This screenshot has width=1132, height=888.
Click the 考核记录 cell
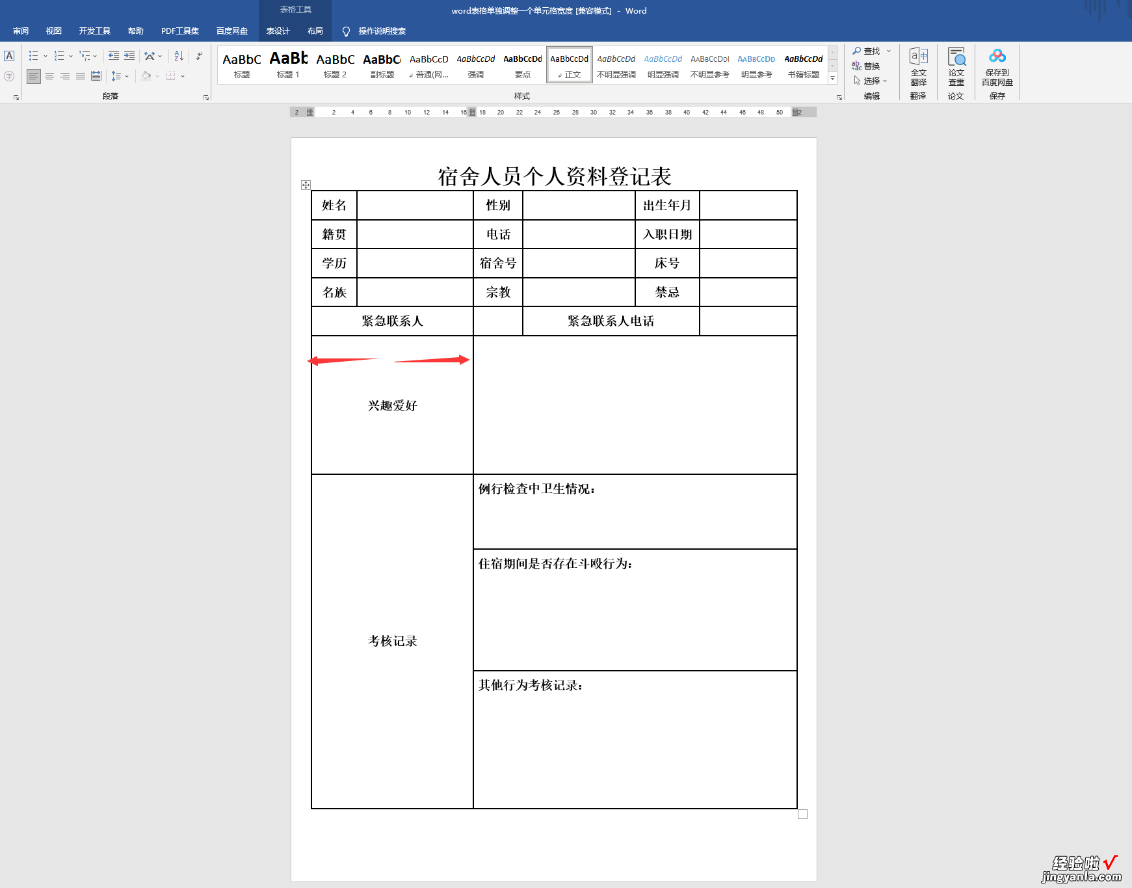(x=392, y=641)
